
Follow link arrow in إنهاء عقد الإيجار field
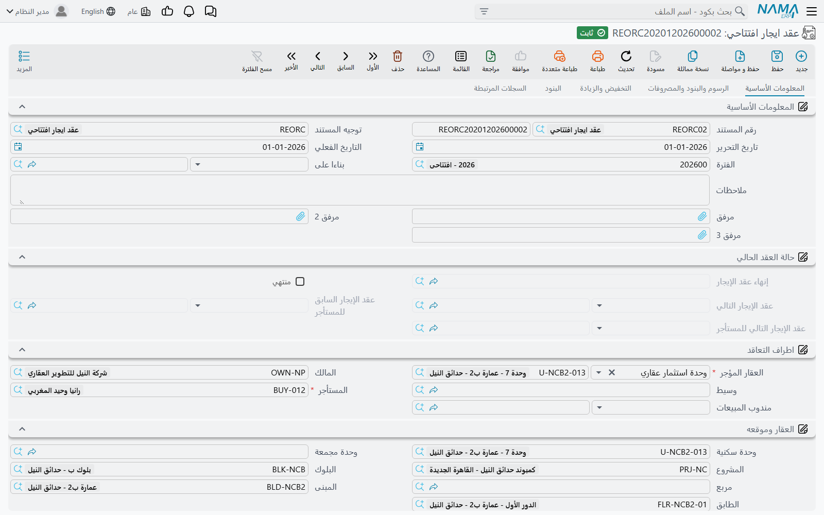pos(434,281)
